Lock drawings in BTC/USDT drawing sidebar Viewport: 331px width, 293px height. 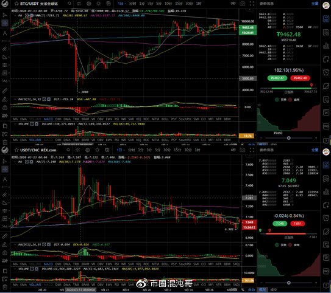pos(5,108)
